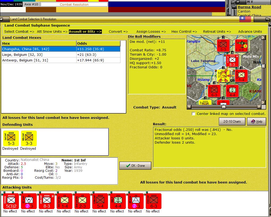Open the Burma Road link
This screenshot has width=271, height=217.
tap(249, 7)
